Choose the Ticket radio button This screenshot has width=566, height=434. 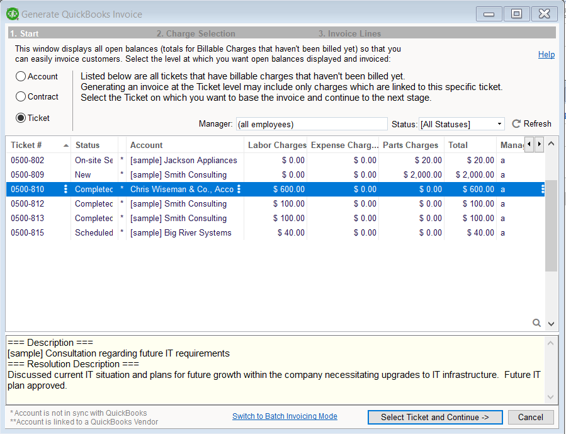21,118
